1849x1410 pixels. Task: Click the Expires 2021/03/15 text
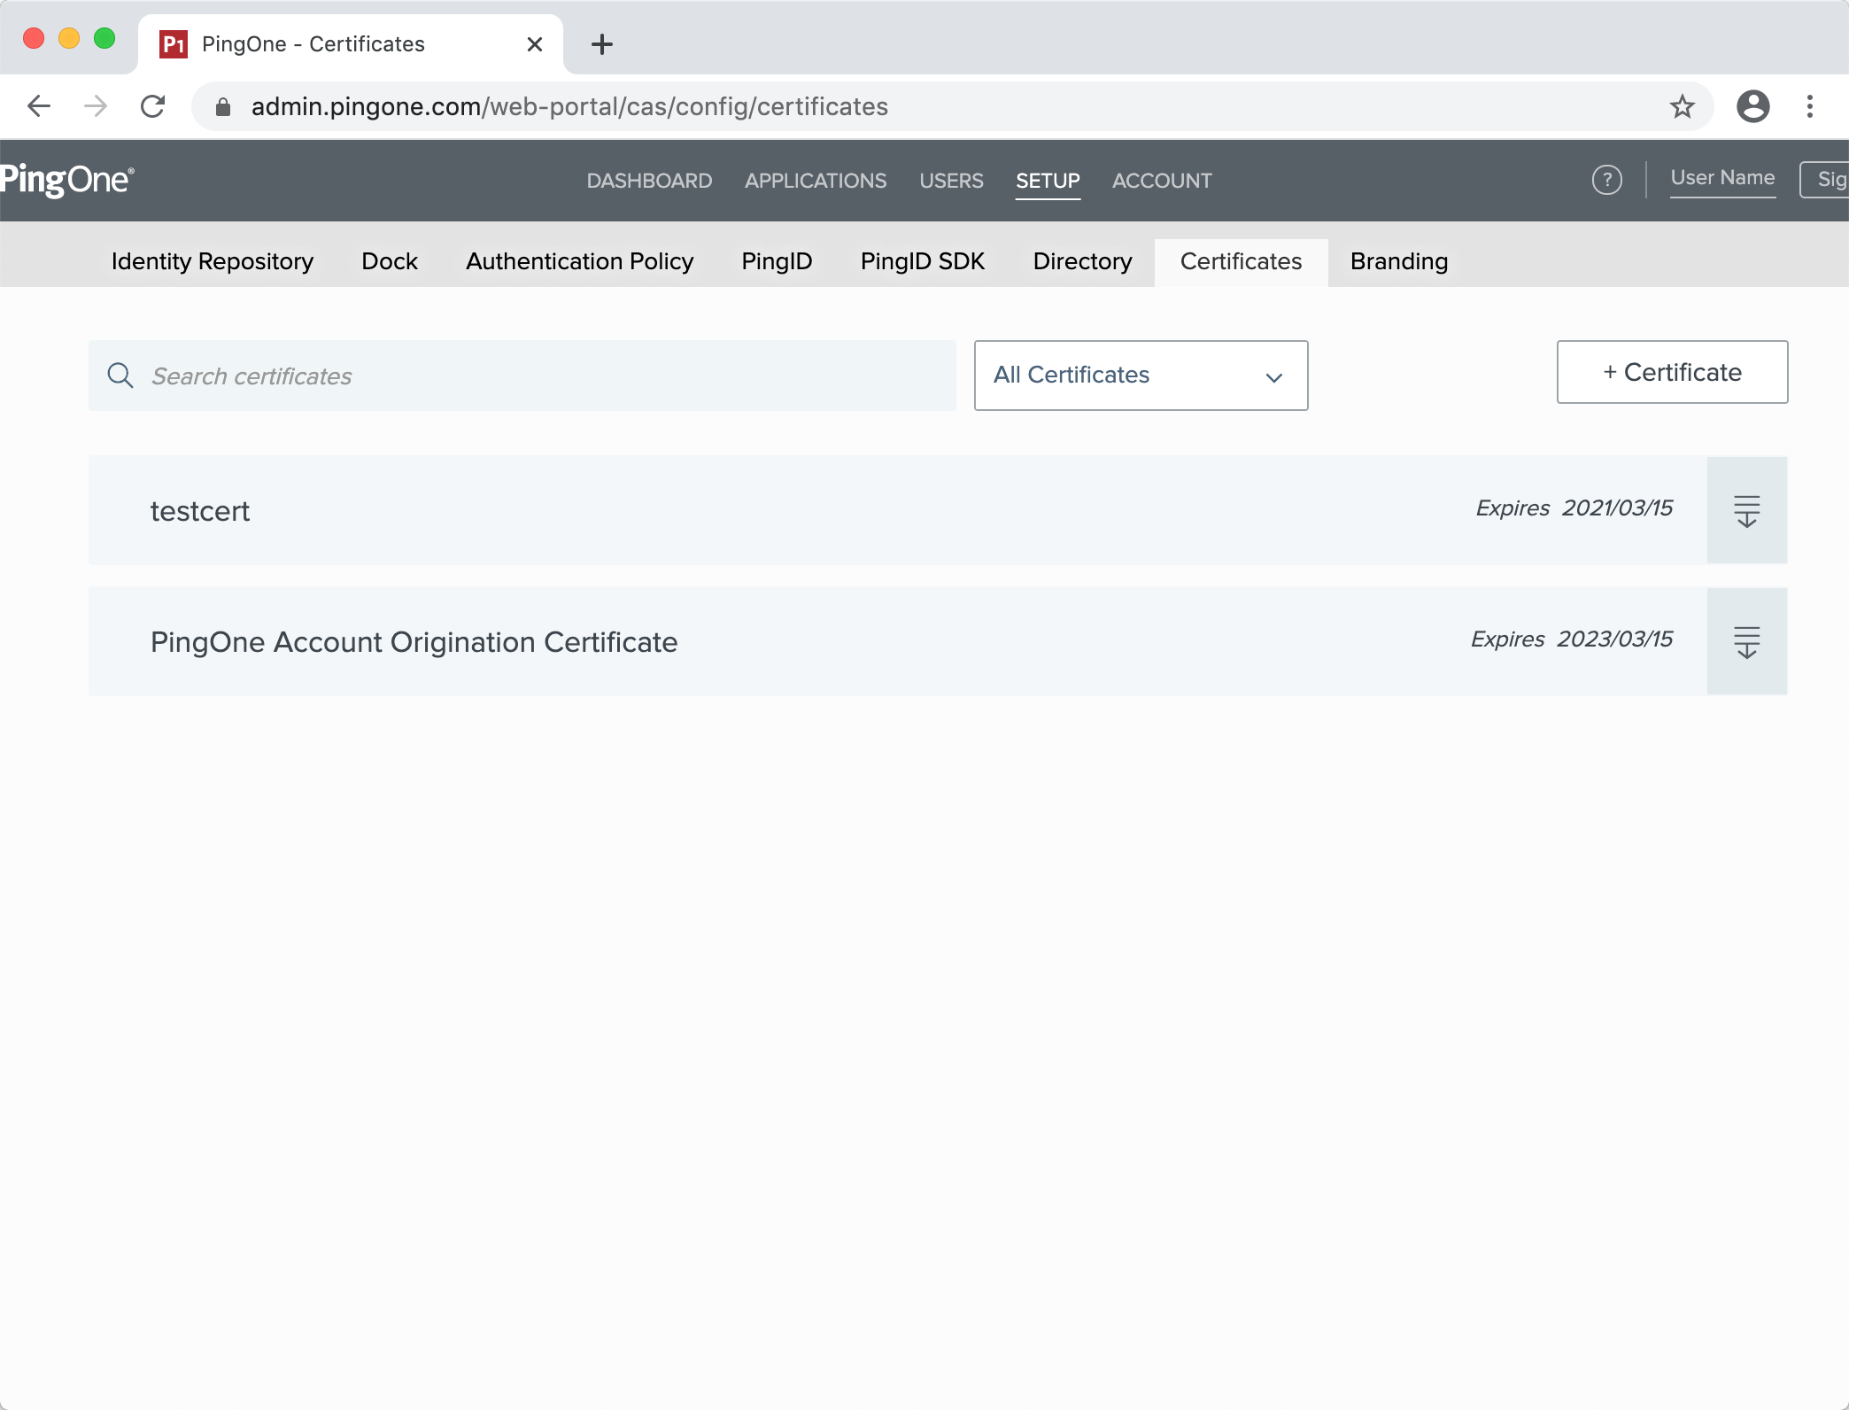1574,508
